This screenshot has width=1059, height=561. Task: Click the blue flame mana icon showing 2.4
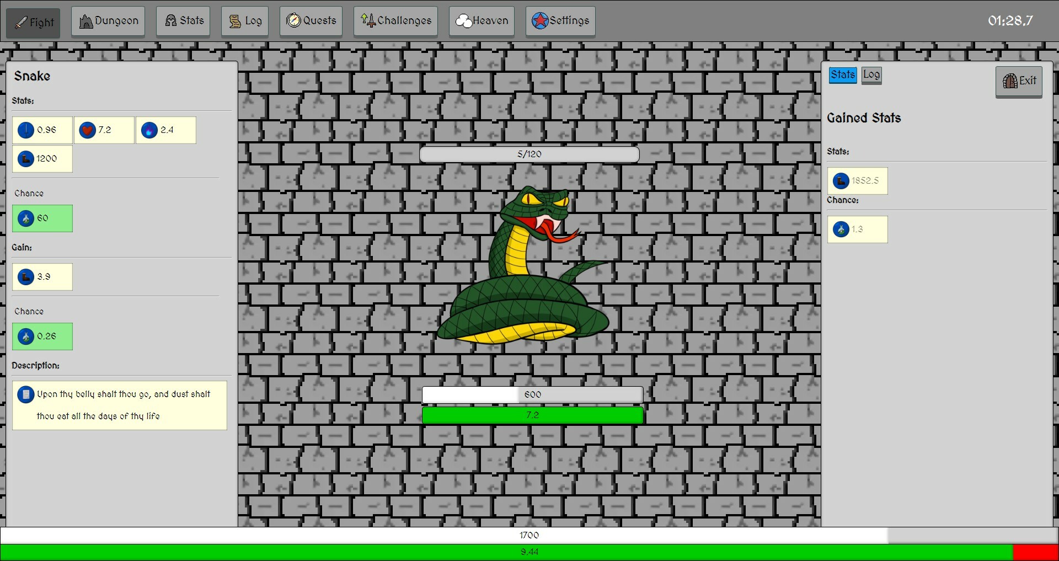(150, 130)
